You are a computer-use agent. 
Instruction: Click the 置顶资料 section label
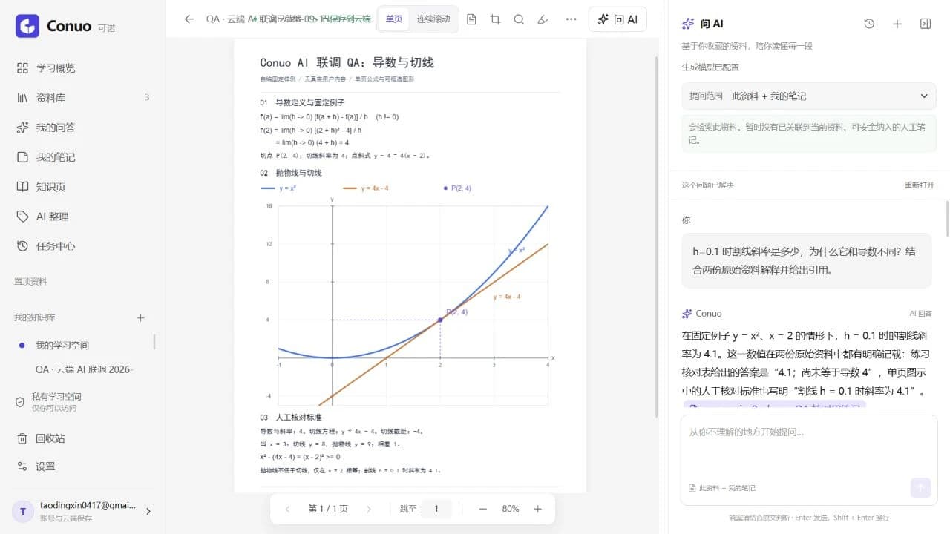pos(30,282)
